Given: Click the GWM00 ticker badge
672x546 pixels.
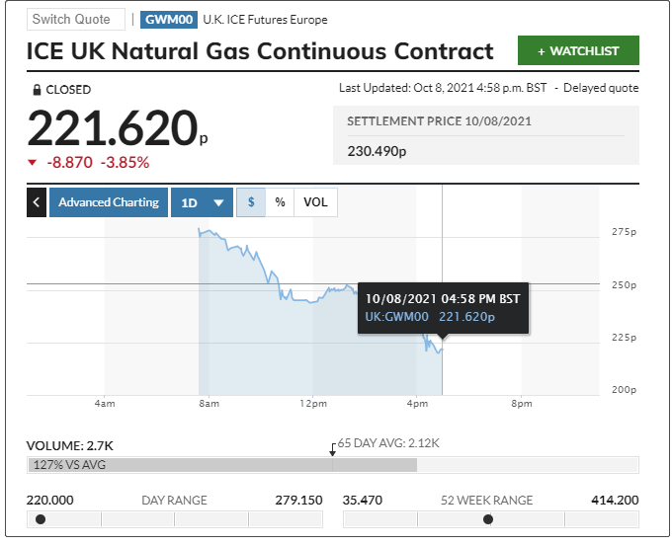Looking at the screenshot, I should 168,20.
